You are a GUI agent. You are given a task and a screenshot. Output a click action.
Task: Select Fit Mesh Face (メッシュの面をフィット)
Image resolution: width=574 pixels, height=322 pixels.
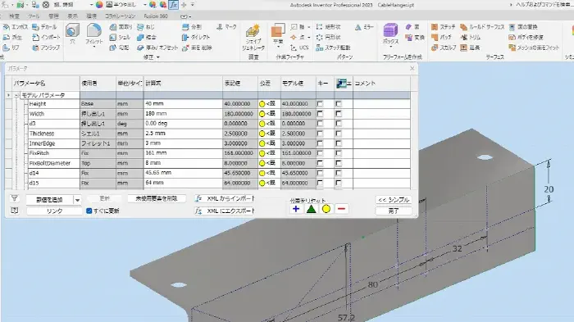point(534,48)
